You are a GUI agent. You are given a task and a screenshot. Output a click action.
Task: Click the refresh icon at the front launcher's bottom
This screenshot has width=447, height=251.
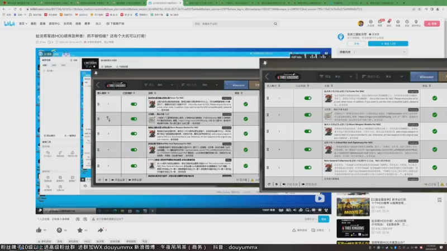269,184
